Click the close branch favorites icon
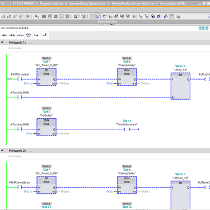Image resolution: width=210 pixels, height=210 pixels. tap(45, 35)
